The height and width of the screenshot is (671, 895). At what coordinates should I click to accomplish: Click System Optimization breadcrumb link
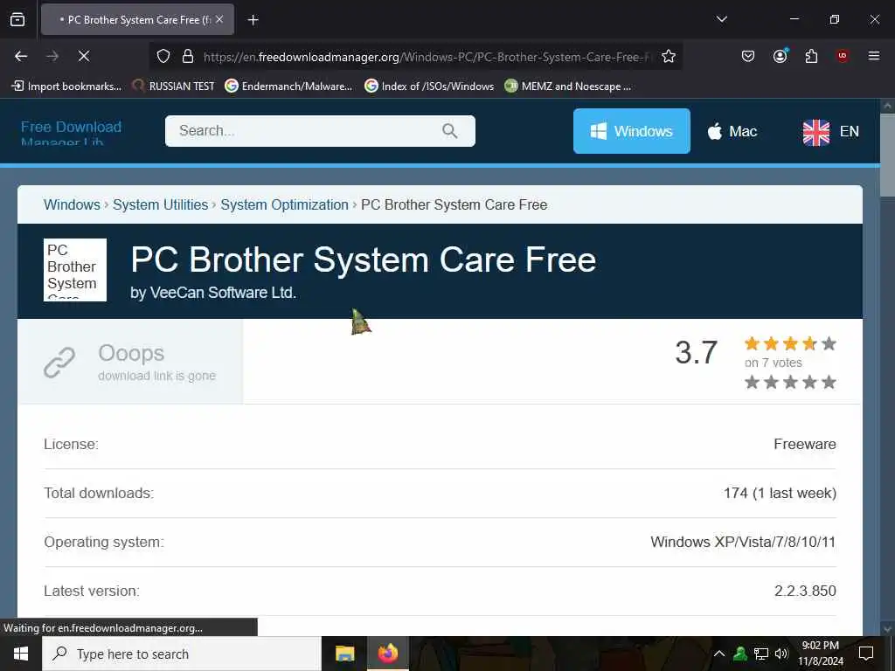click(x=284, y=204)
